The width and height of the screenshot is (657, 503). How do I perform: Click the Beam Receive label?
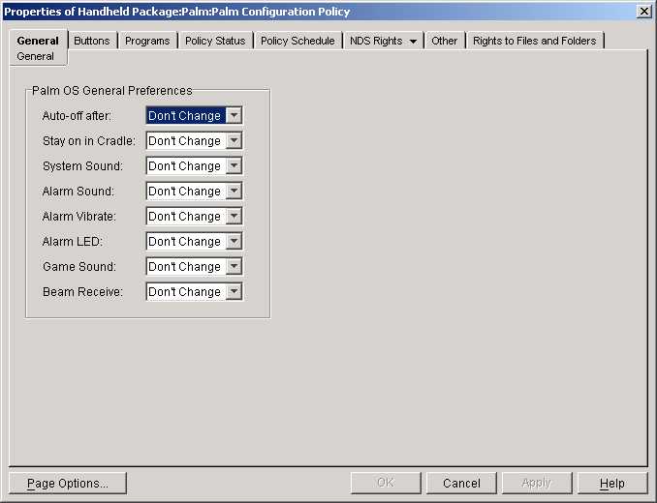pyautogui.click(x=82, y=291)
